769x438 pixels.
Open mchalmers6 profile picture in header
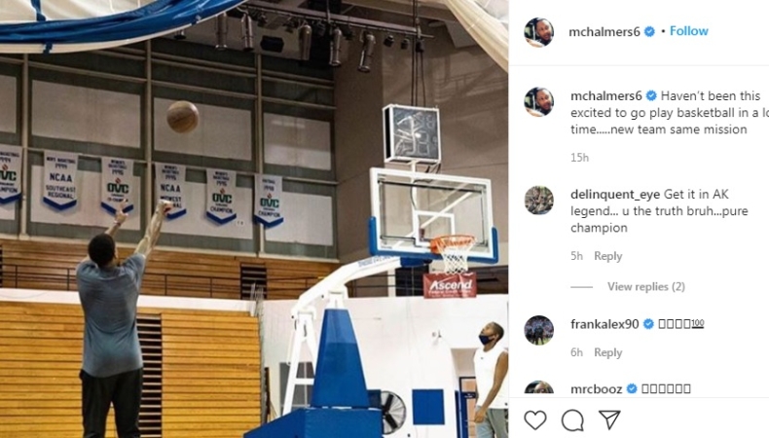[539, 32]
